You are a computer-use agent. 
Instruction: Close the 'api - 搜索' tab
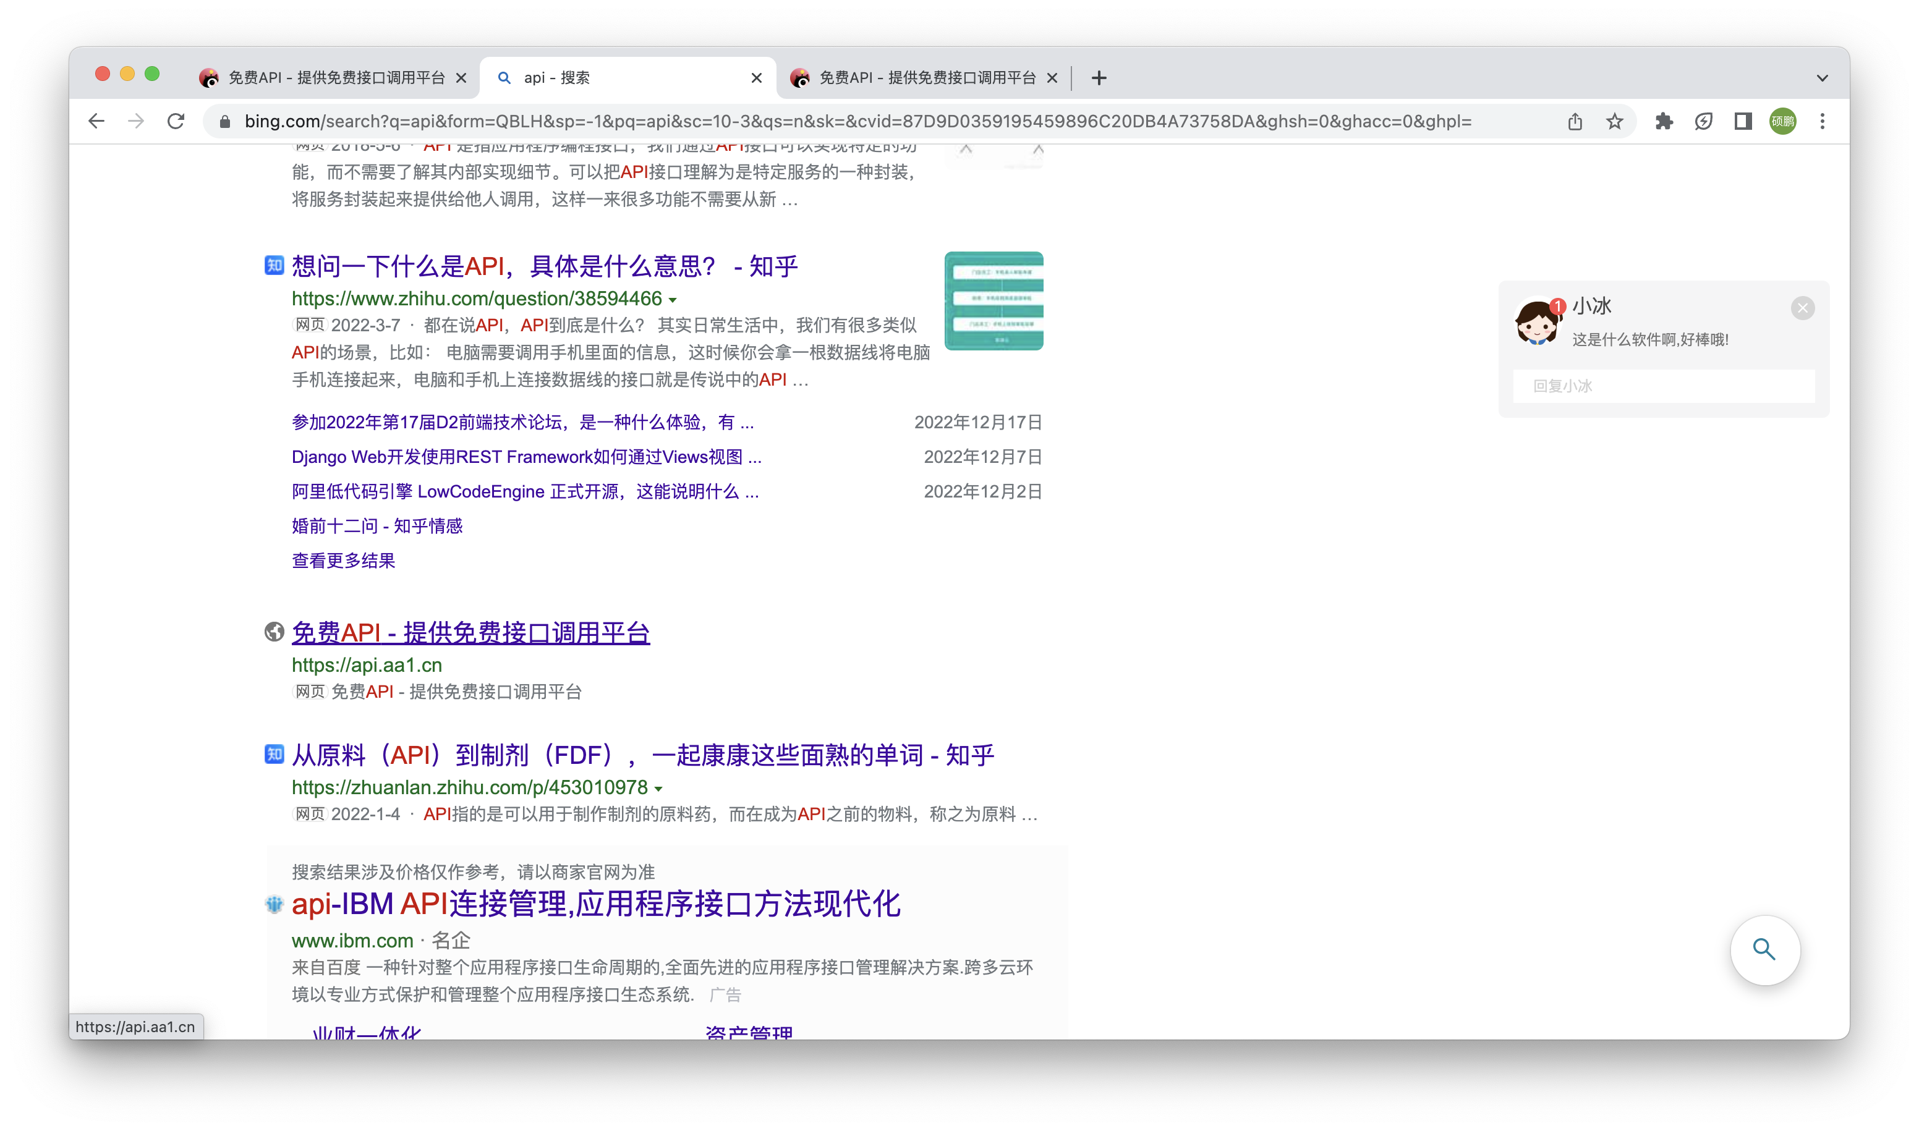coord(756,78)
